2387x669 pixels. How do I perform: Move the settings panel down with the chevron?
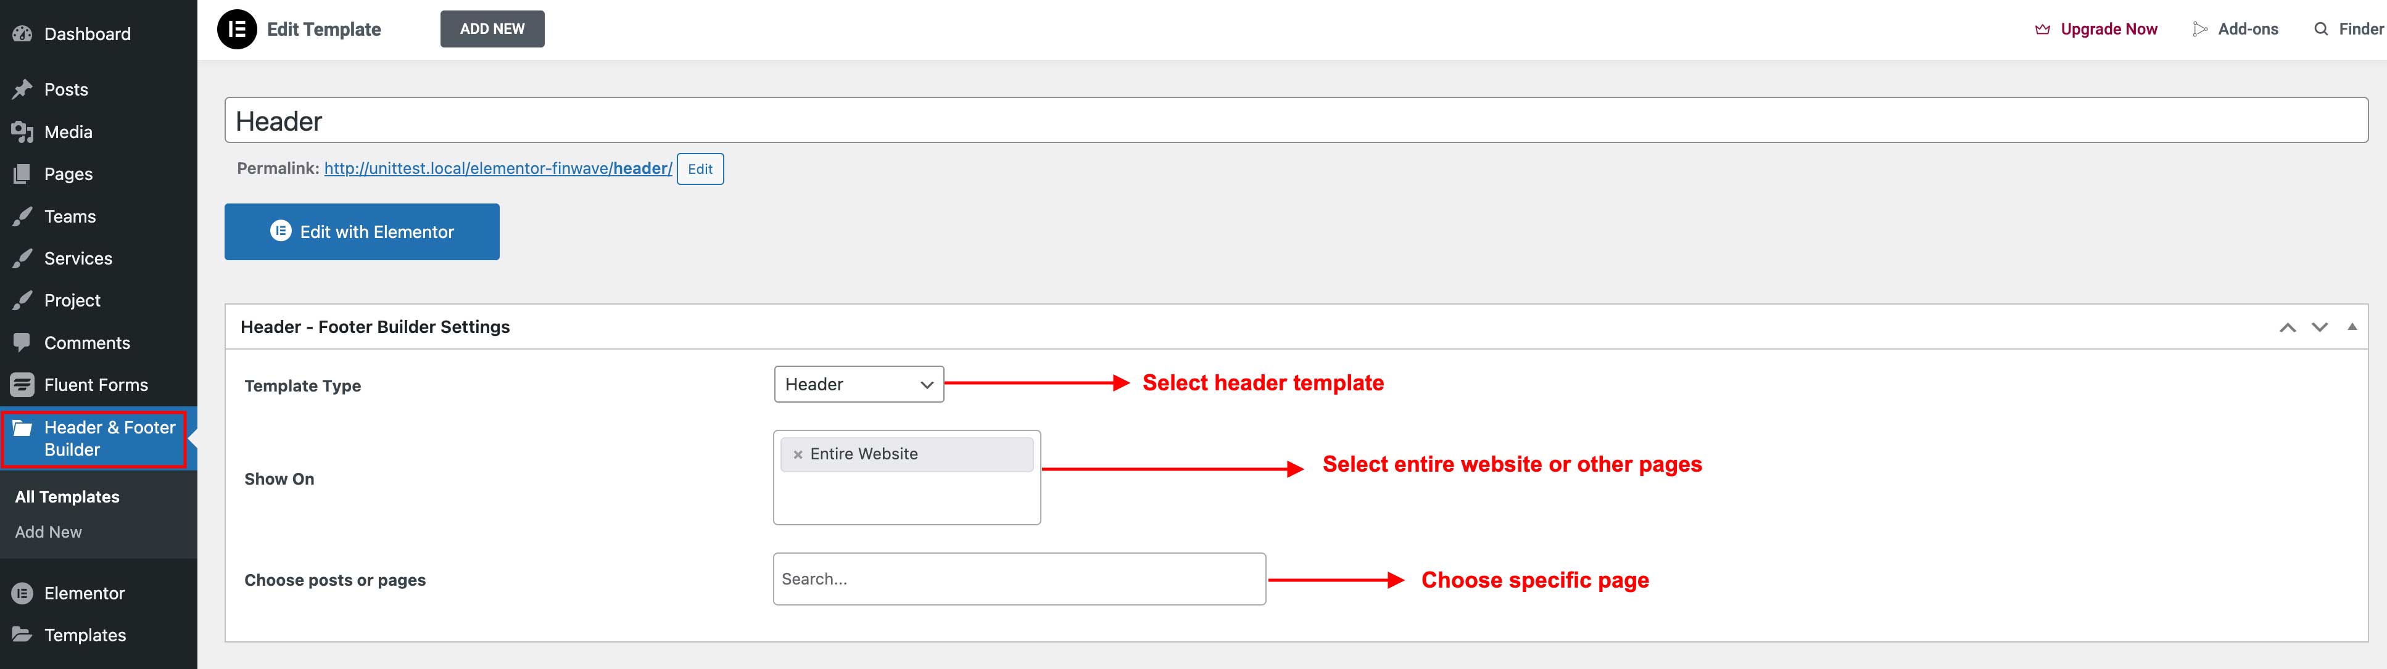(2319, 327)
